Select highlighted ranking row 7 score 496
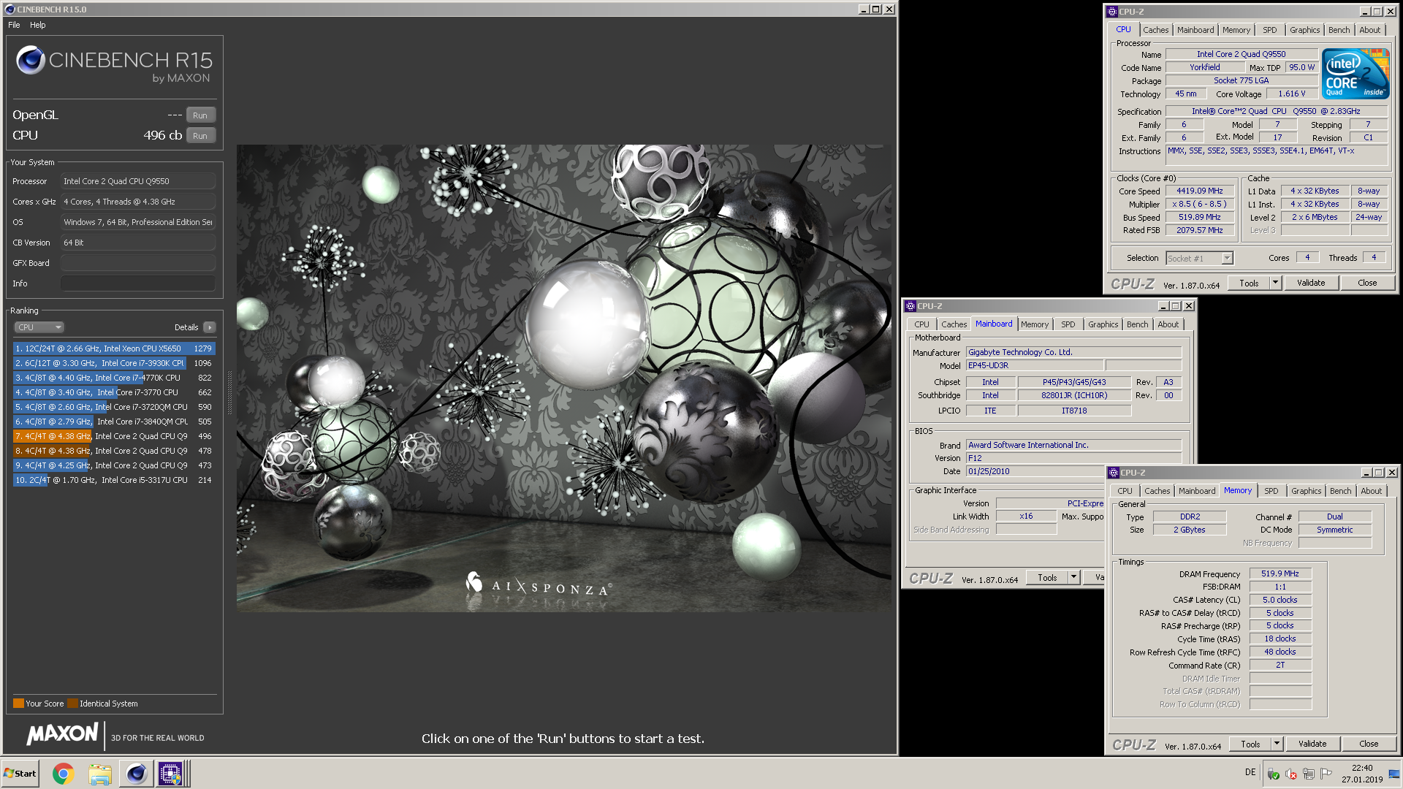This screenshot has width=1403, height=789. point(114,436)
